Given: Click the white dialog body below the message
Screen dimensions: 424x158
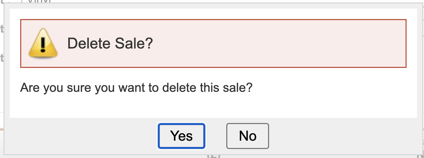Looking at the screenshot, I should pos(213,106).
